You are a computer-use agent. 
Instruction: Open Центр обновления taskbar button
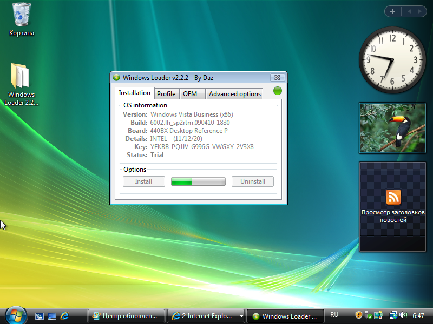(126, 316)
